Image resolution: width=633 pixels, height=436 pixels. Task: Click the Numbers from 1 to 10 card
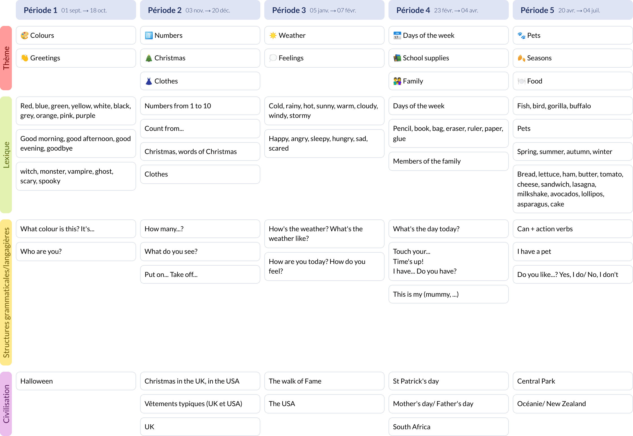click(200, 106)
